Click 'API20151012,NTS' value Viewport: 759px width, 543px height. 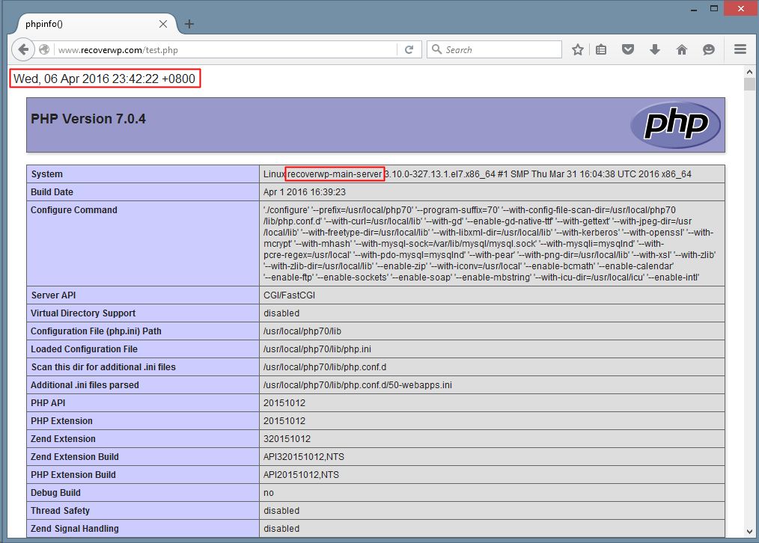(x=301, y=475)
